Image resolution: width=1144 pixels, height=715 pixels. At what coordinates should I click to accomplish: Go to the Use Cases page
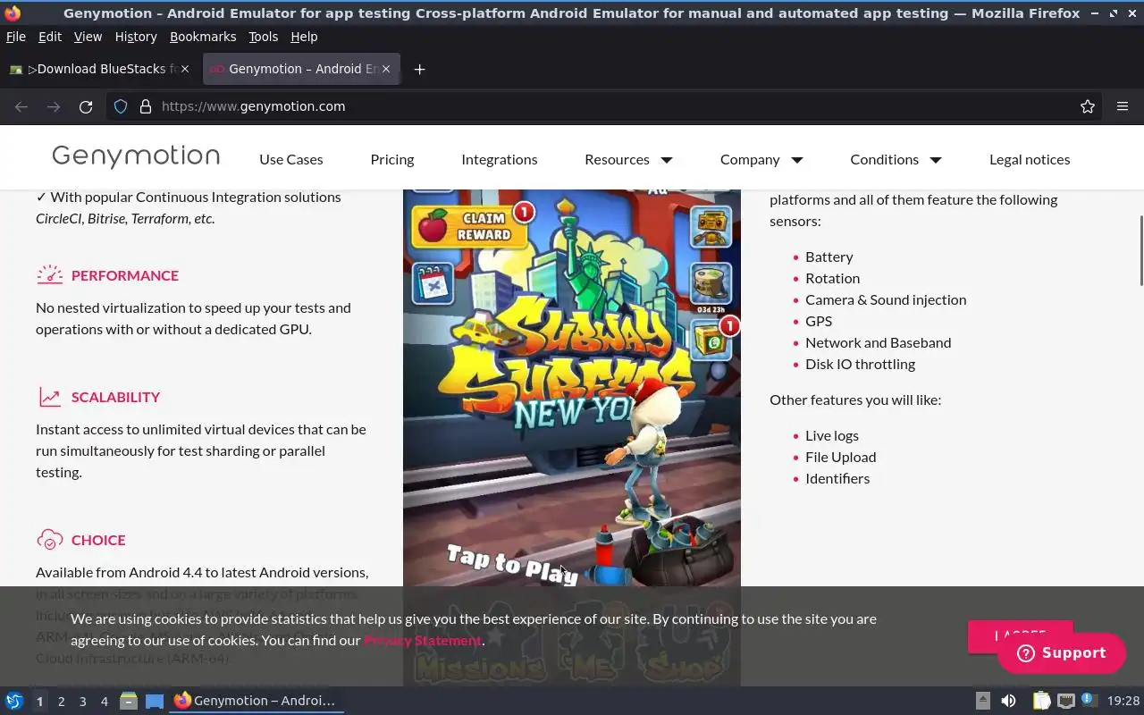291,159
